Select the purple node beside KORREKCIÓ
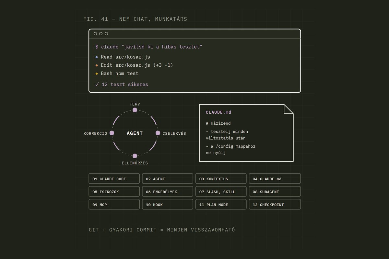This screenshot has height=259, width=389. [112, 133]
